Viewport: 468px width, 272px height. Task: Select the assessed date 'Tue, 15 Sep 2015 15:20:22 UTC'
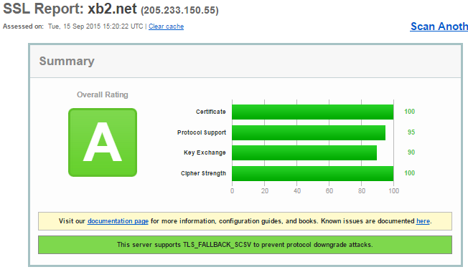(95, 26)
